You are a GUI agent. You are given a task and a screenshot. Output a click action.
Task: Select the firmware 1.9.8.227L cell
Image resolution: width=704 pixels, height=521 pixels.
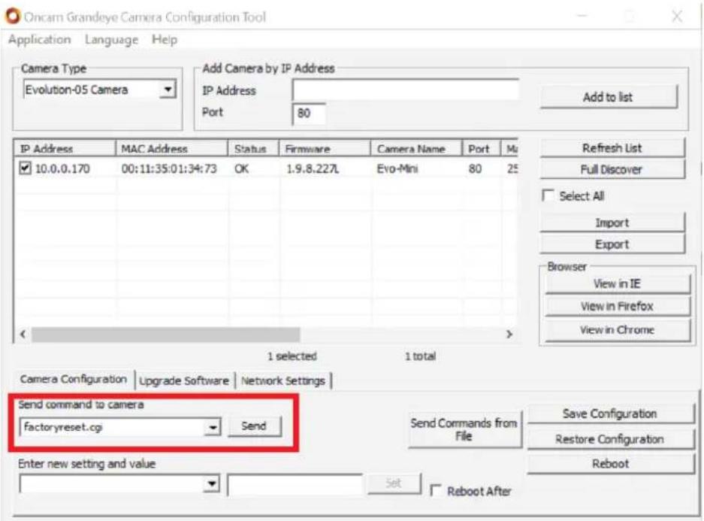click(313, 169)
